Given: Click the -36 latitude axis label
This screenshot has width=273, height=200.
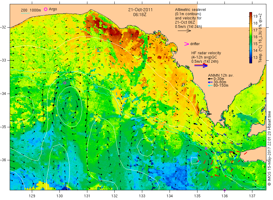Looking at the screenshot, I should [x=3, y=160].
